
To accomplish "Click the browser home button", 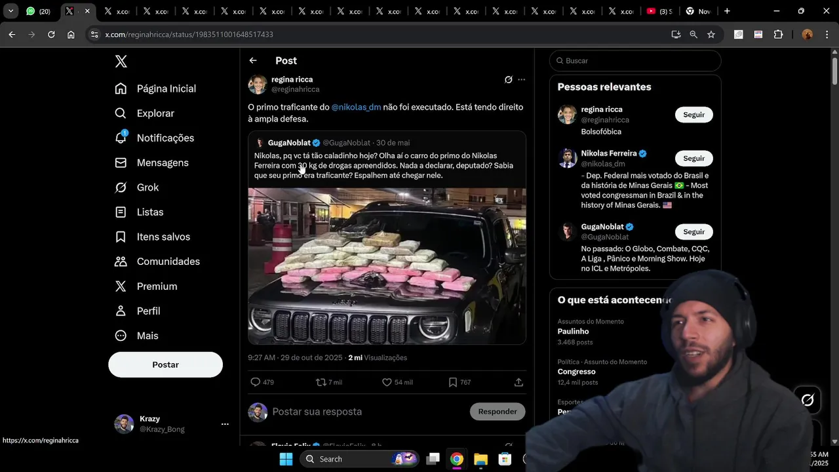I will (71, 35).
